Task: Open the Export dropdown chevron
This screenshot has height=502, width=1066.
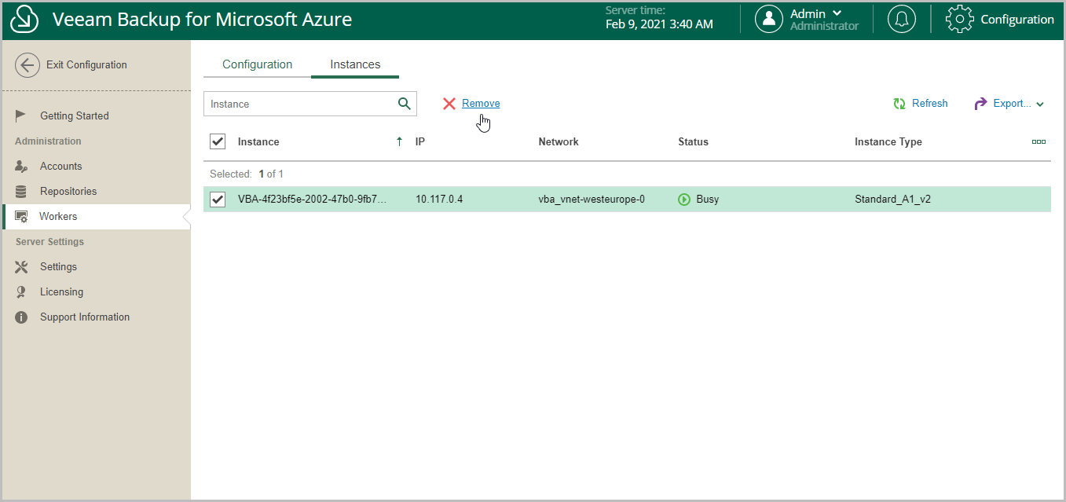Action: 1040,104
